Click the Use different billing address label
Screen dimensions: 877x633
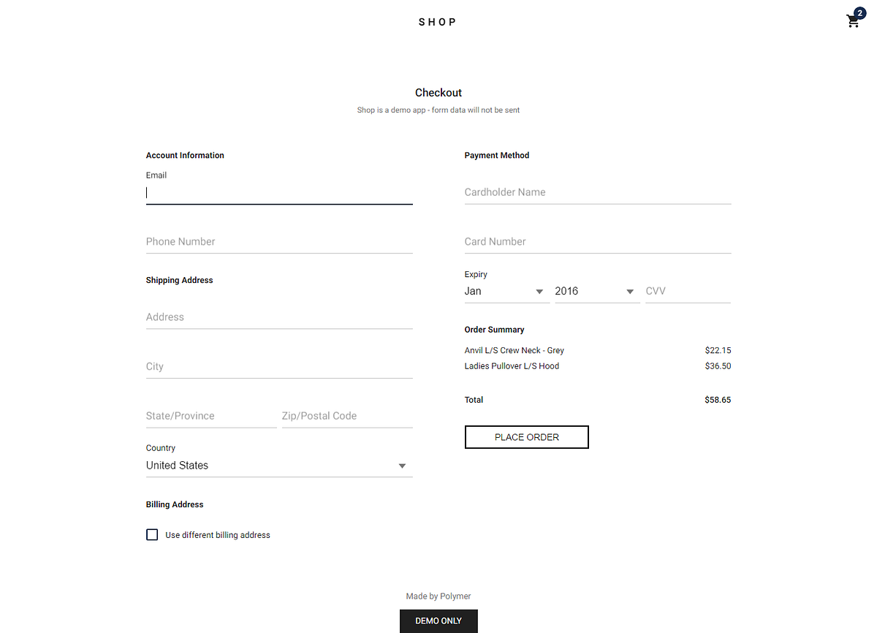(218, 536)
